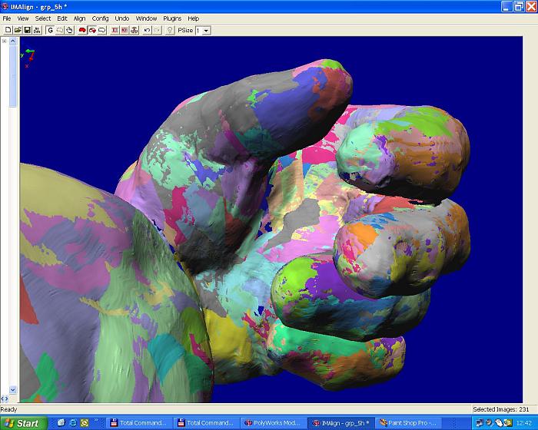Click the Save floppy disk icon
The image size is (538, 430).
point(27,30)
